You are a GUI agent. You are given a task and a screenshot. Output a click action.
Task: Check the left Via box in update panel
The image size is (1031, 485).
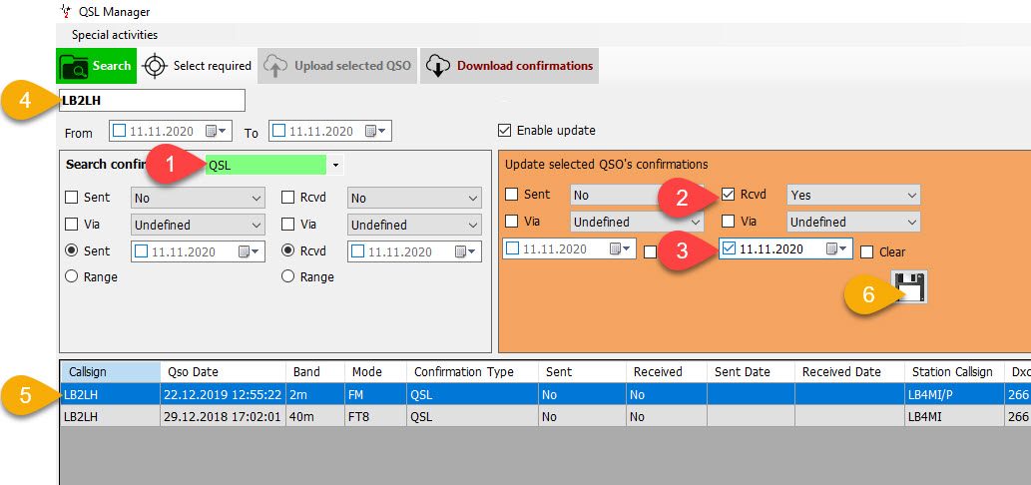click(511, 222)
